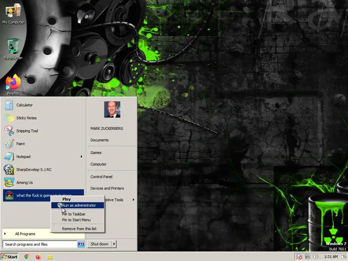The image size is (348, 261).
Task: Open Calculator by its label
Action: point(24,105)
